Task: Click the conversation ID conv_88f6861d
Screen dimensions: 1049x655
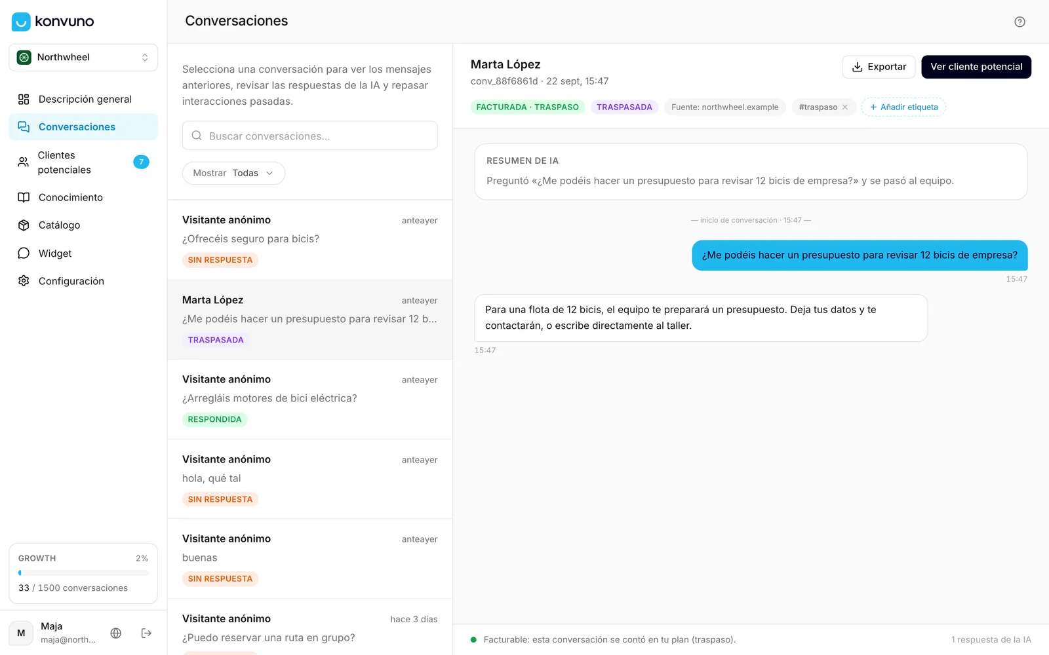Action: [504, 81]
